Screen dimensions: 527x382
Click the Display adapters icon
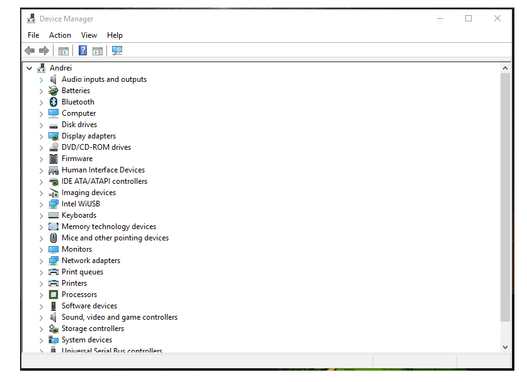tap(54, 136)
